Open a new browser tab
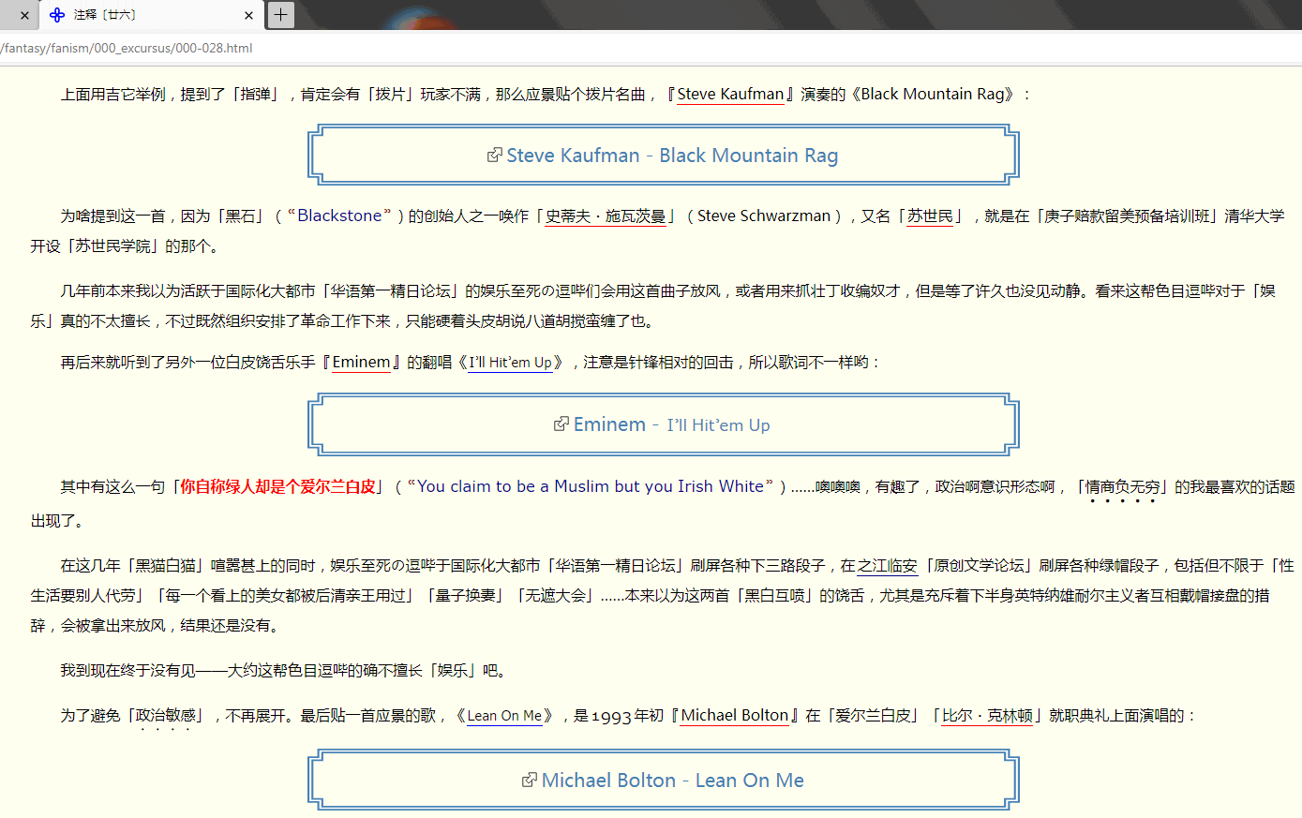 (x=281, y=15)
